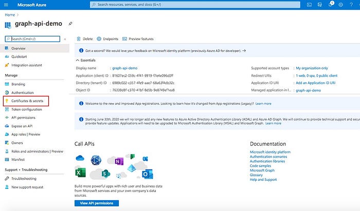Click the Delete trash icon
The image size is (360, 211).
tap(79, 39)
